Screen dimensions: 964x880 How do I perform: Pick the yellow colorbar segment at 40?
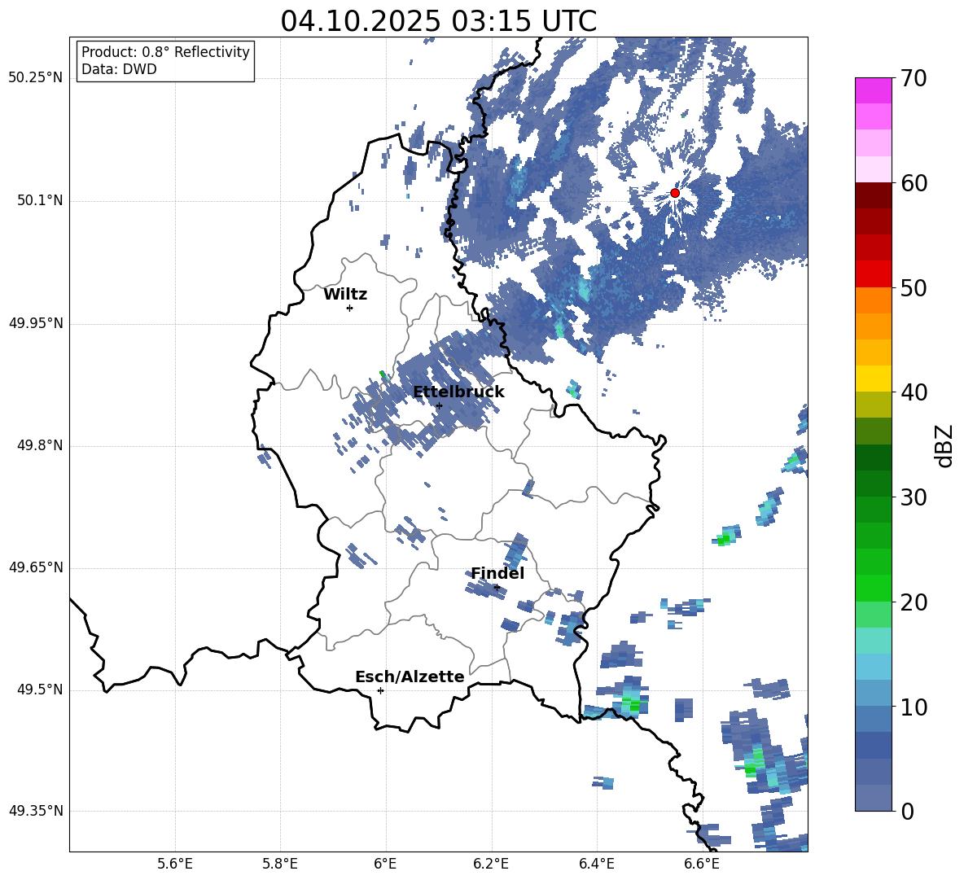873,379
